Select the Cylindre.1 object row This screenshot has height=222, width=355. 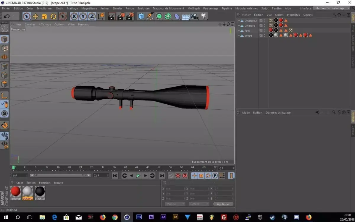click(251, 21)
